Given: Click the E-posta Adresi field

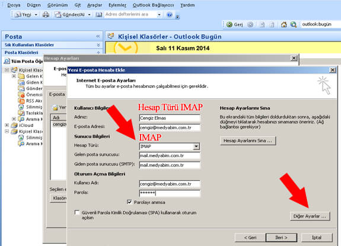Looking at the screenshot, I should (170, 127).
